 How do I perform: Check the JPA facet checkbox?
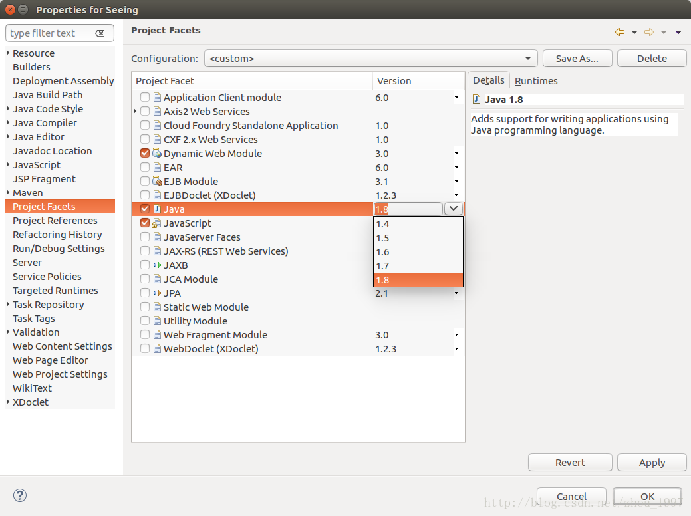[x=145, y=293]
